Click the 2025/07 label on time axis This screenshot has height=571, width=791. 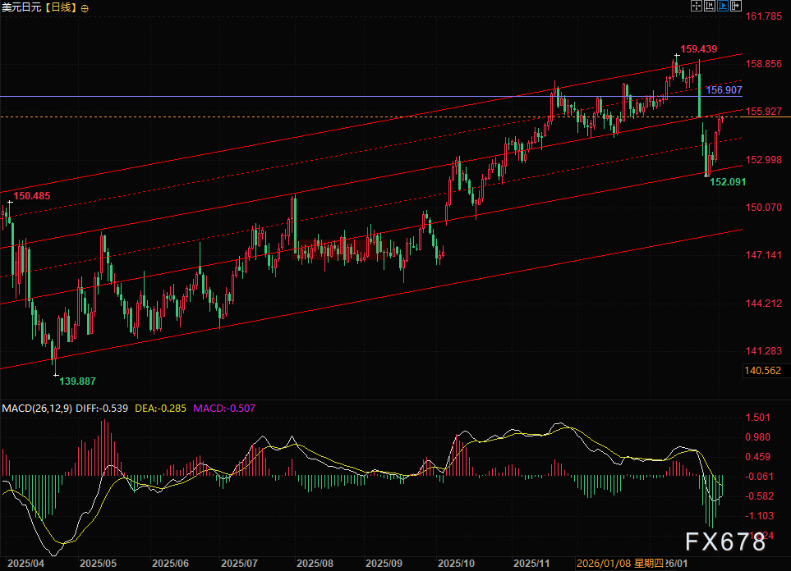point(238,564)
